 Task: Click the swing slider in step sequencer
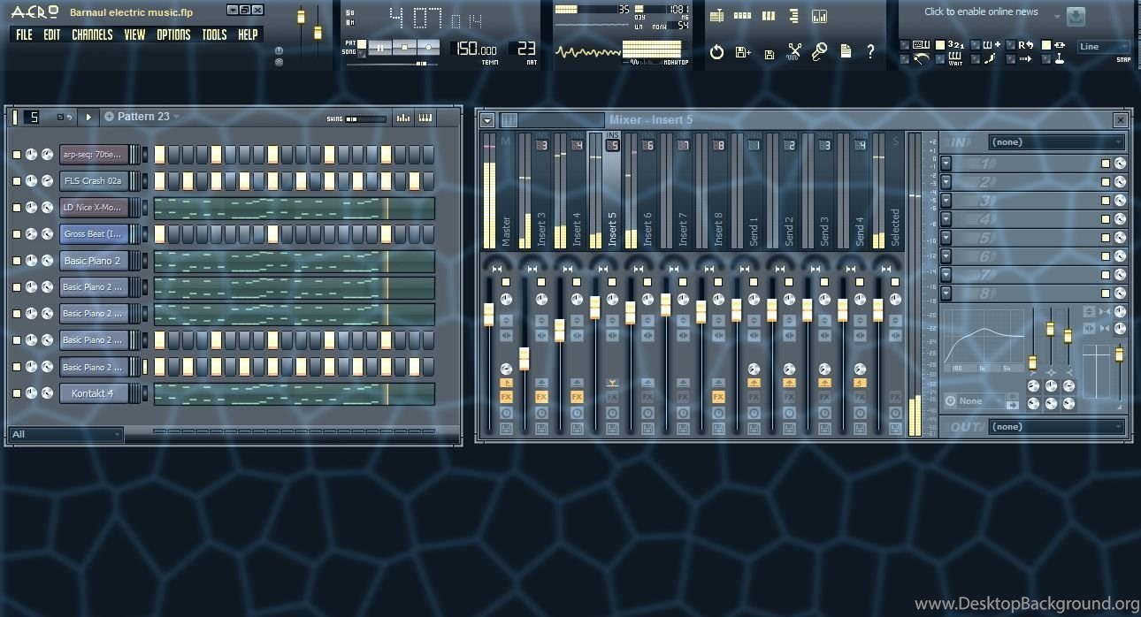pos(365,118)
